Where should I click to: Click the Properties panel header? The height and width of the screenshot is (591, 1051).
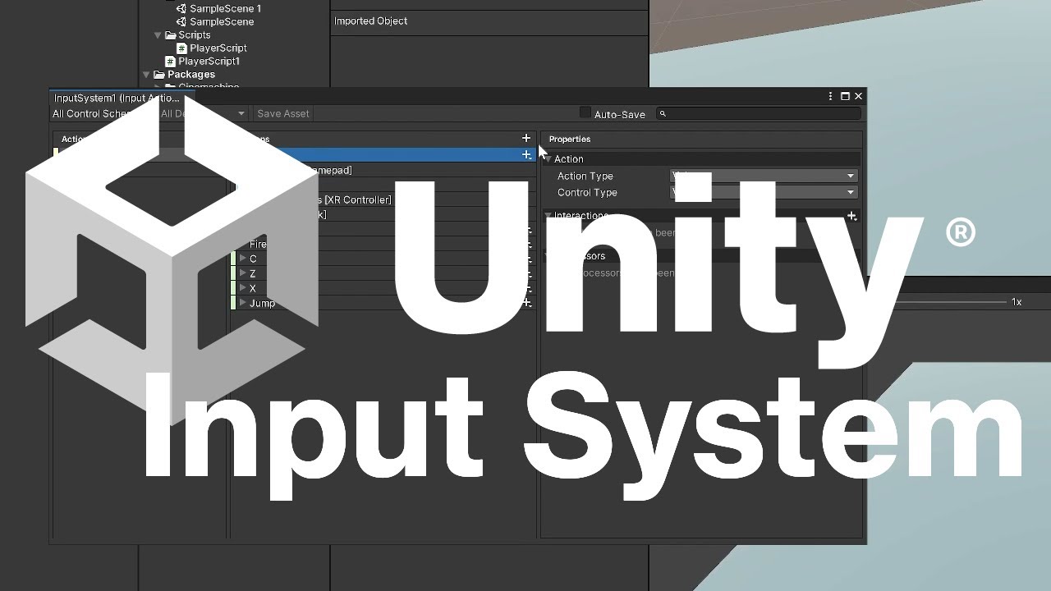(570, 139)
